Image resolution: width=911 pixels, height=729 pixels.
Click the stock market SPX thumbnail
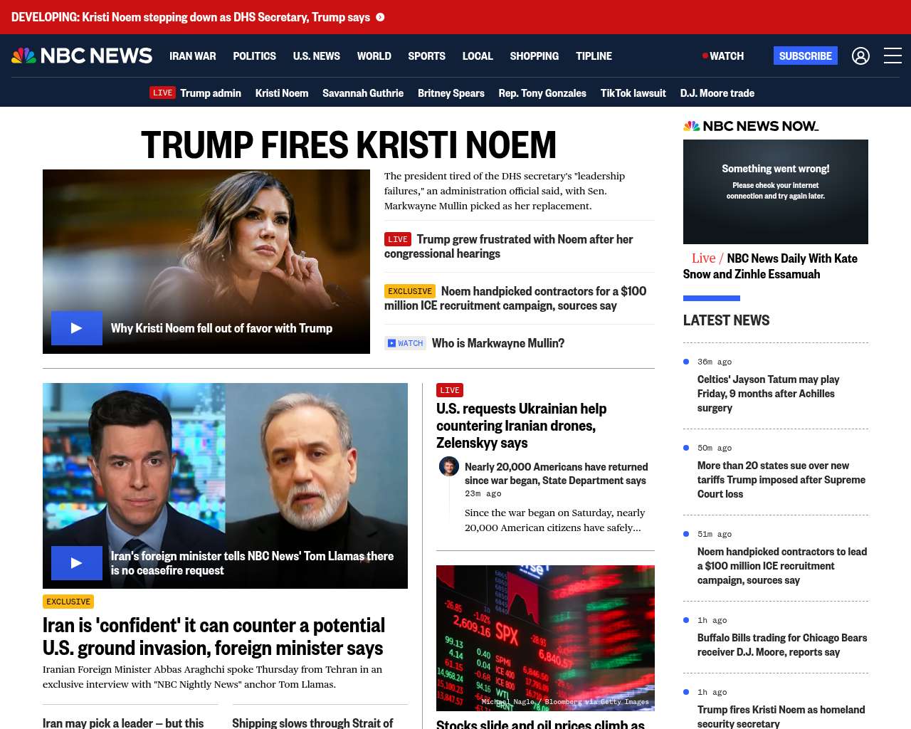click(x=545, y=638)
